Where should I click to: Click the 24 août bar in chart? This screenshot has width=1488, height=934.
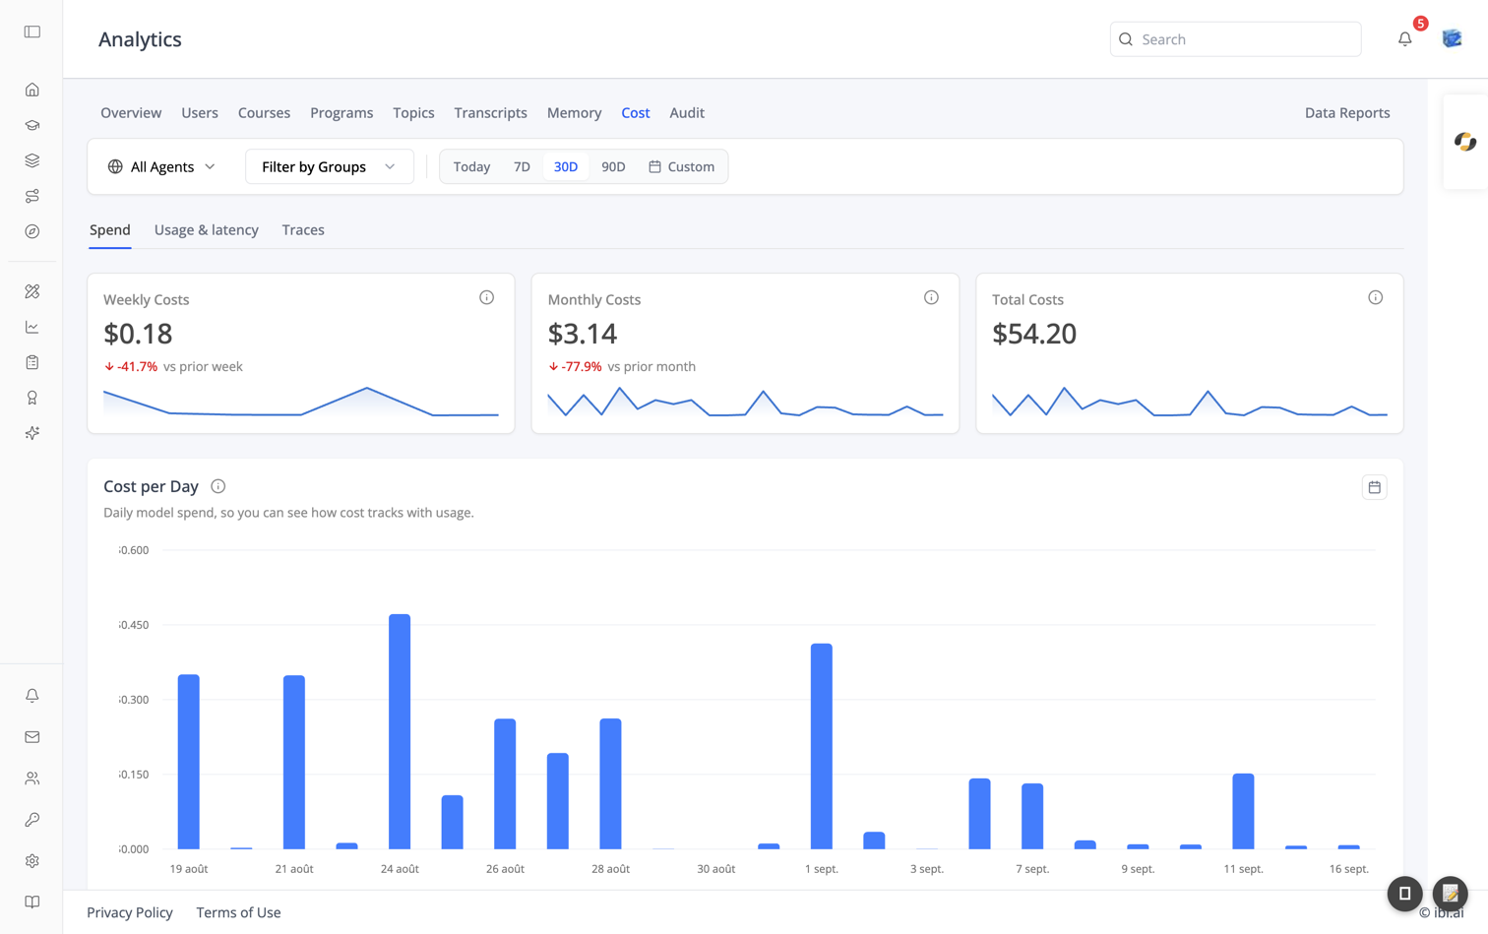point(400,731)
